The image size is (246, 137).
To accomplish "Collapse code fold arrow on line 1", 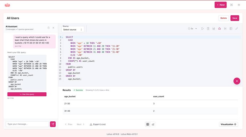I will [62, 37].
